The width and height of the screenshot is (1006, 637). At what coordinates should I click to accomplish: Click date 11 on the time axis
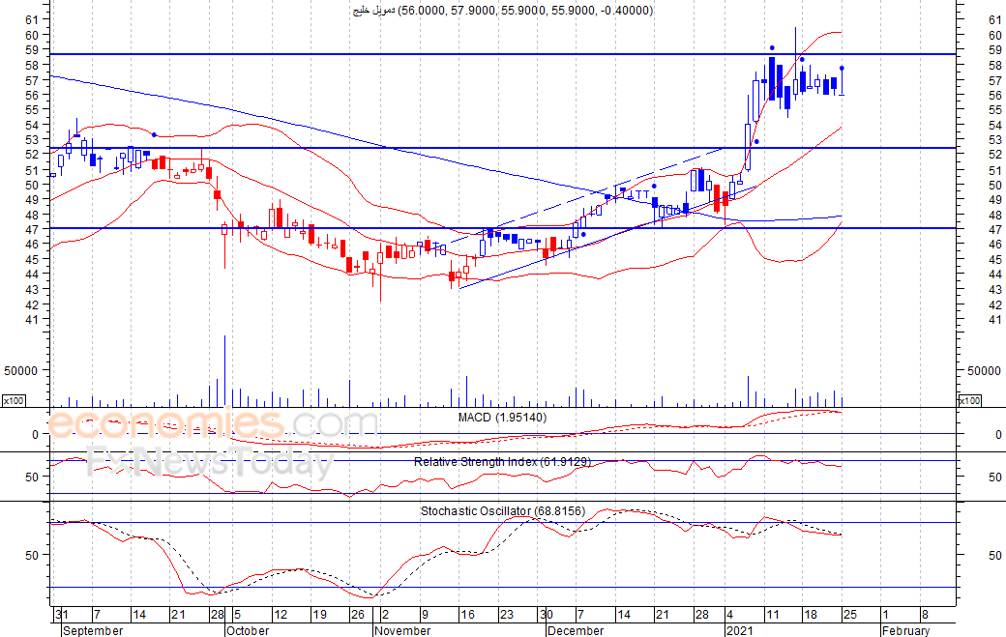pos(773,615)
